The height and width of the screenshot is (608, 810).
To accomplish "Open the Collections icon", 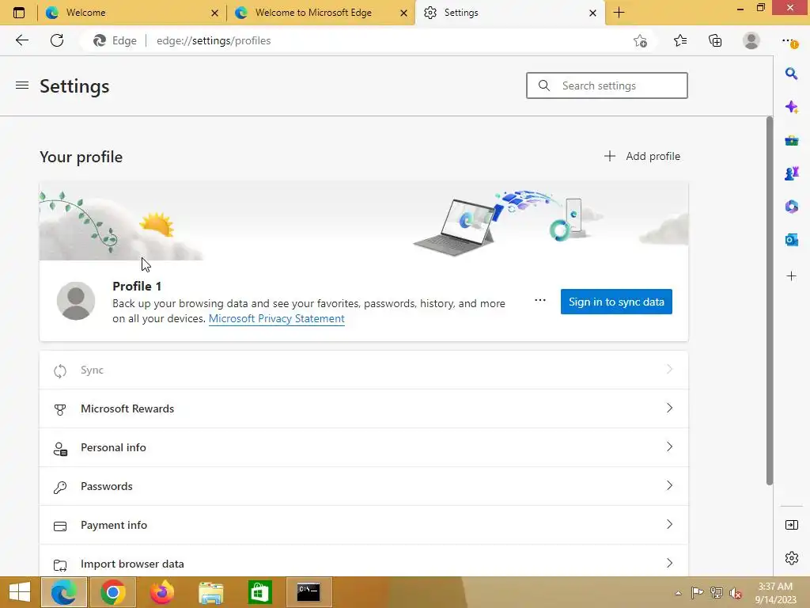I will 715,40.
